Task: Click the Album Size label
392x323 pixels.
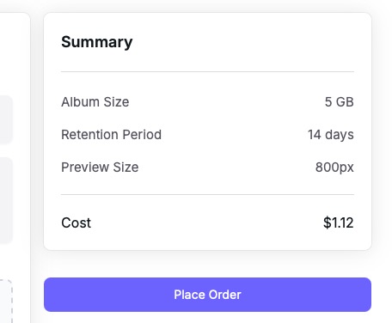Action: [95, 102]
